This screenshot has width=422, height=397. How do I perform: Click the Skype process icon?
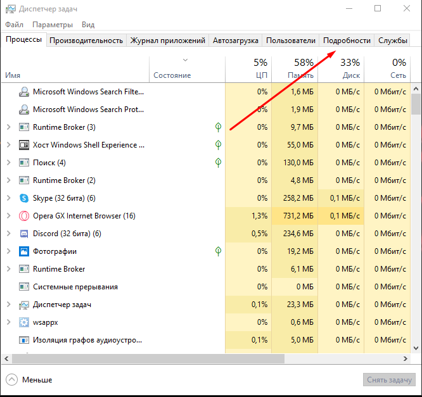pos(24,198)
